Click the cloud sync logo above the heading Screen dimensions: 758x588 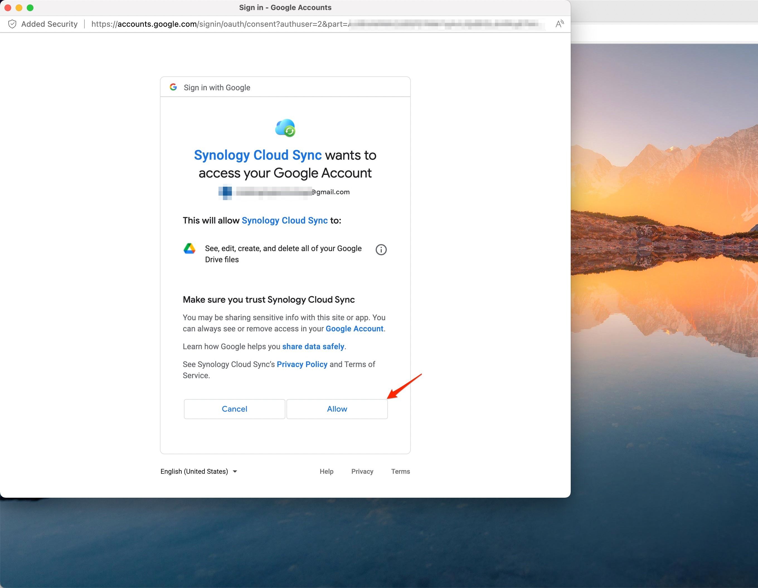[285, 128]
